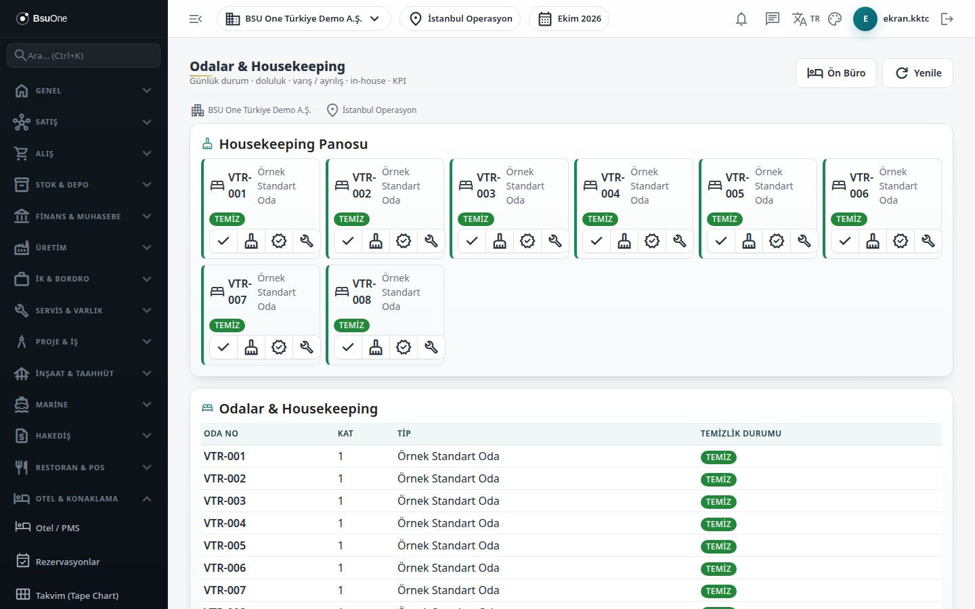
Task: Open the BSU One Türkiye Demo A.Ş. company dropdown
Action: [304, 19]
